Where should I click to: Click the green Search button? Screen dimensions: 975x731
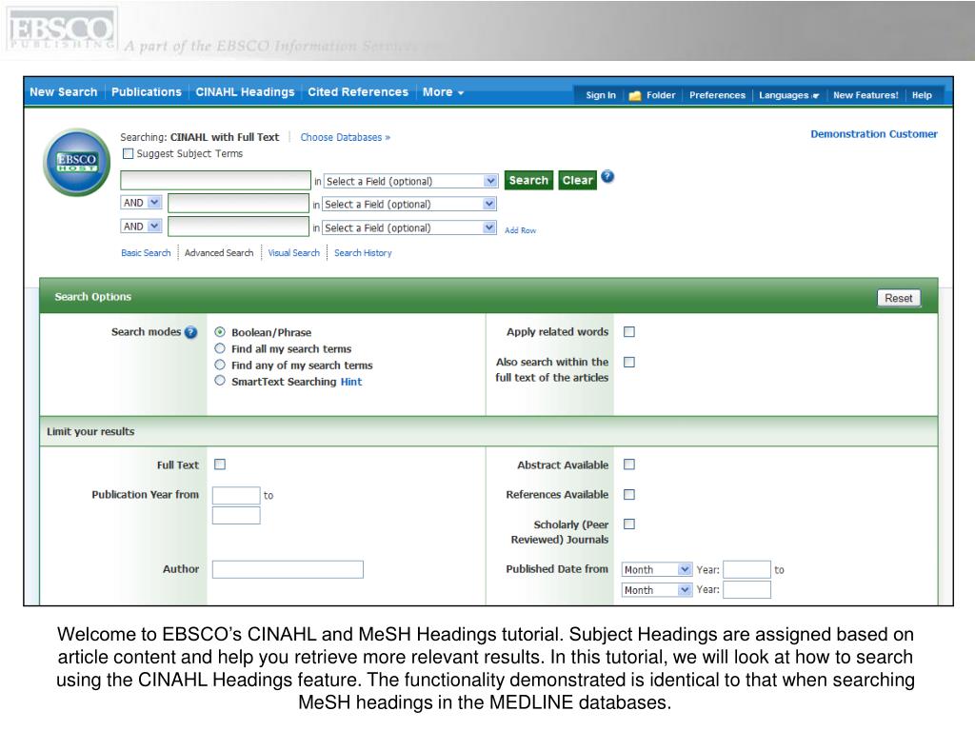click(528, 180)
